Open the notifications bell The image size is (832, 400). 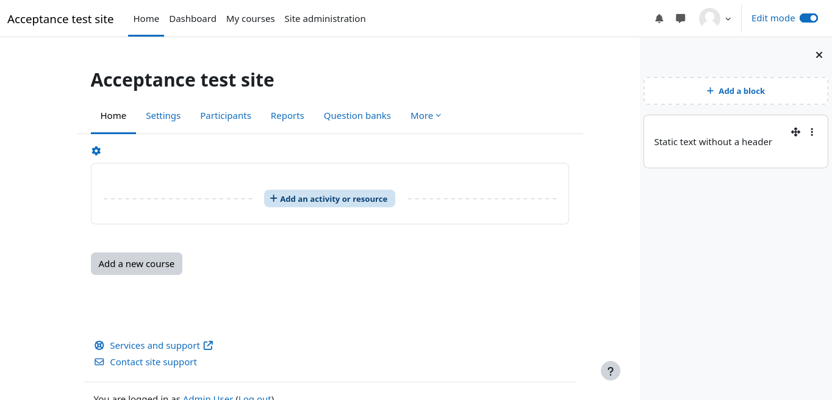pos(659,18)
